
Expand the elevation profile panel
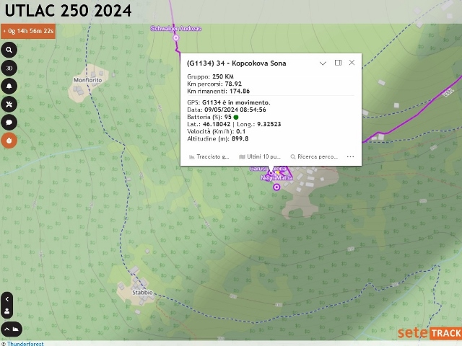tap(12, 329)
